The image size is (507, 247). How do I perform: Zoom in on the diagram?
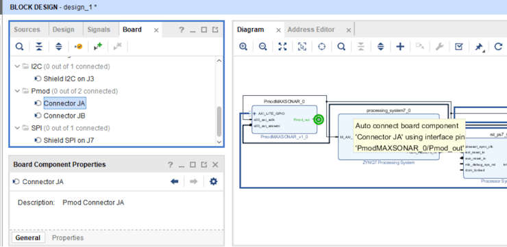click(x=243, y=47)
